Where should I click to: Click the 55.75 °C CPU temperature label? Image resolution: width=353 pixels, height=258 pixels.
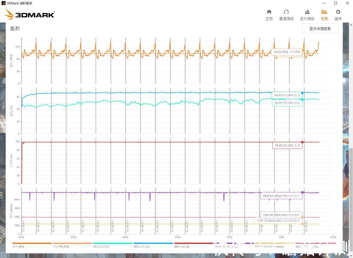(x=287, y=103)
